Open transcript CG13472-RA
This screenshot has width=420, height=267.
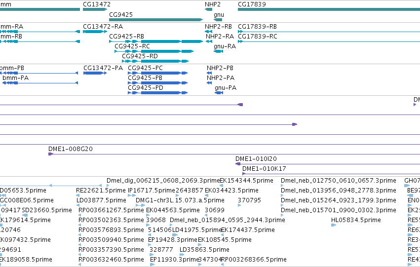(x=95, y=32)
